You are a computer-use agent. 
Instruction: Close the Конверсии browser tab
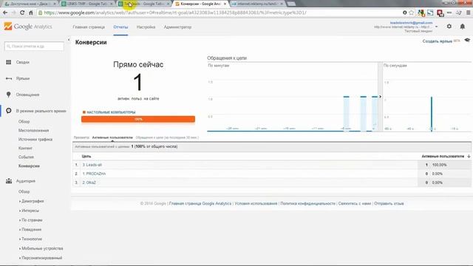coord(225,4)
